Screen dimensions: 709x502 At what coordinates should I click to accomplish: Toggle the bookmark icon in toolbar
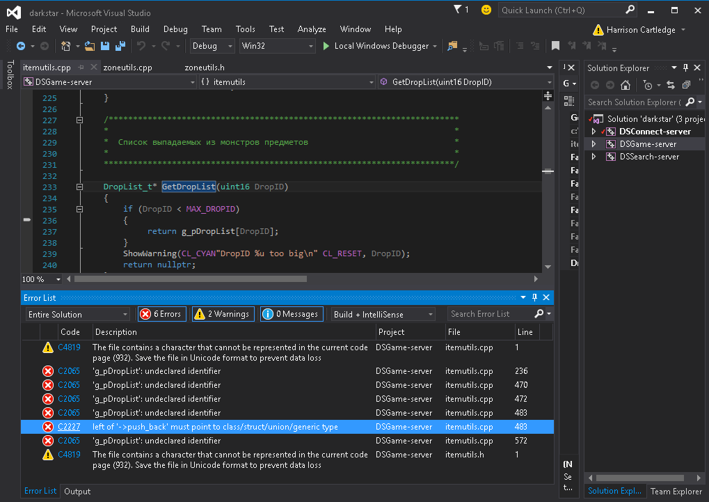click(x=555, y=46)
